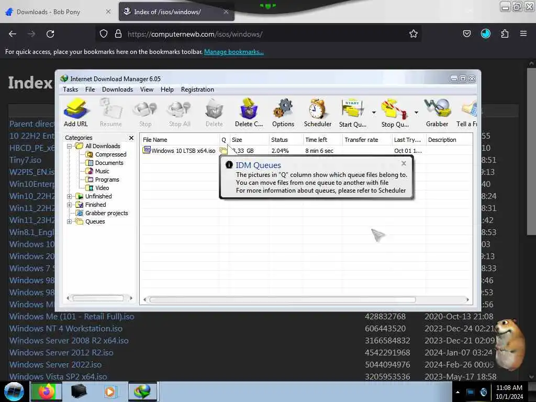The image size is (536, 402).
Task: Select the Documents category
Action: [105, 163]
